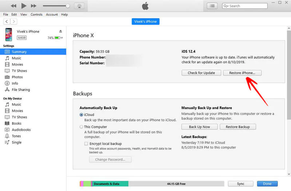
Task: Click the TV Shows icon under Settings
Action: [7, 71]
